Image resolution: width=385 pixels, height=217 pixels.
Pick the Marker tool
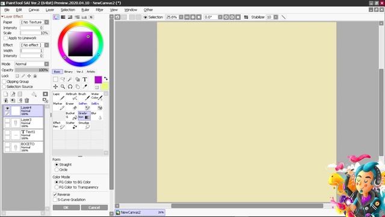59,106
